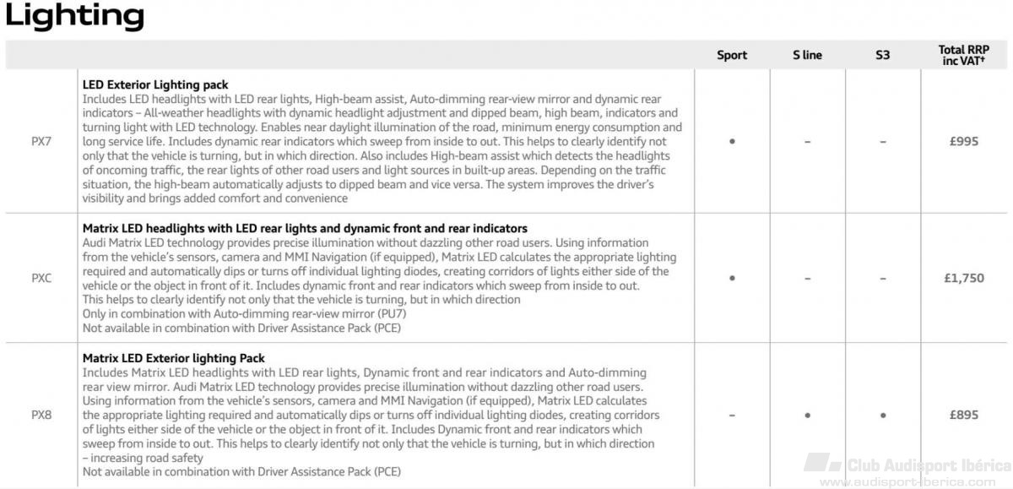Click the Total RRP inc VAT header
The width and height of the screenshot is (1013, 489).
point(963,56)
